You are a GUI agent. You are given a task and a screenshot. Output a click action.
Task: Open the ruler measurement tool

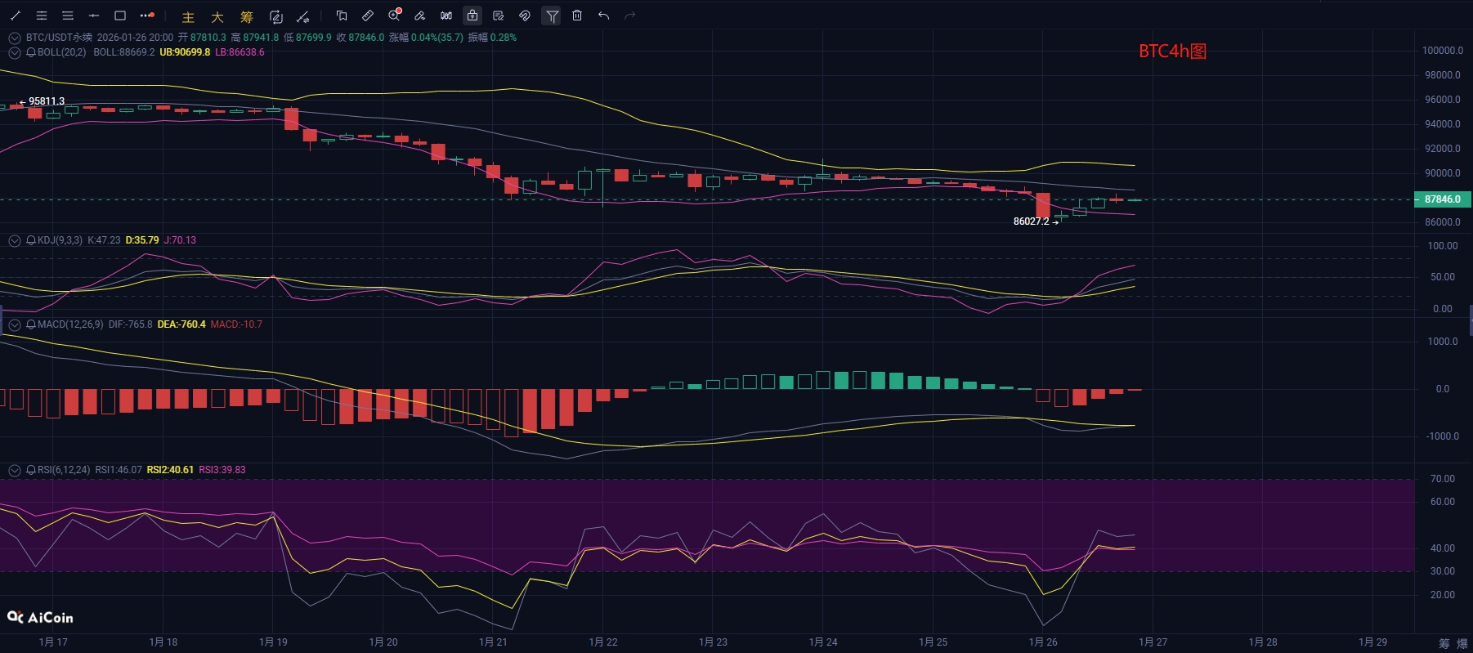(368, 16)
